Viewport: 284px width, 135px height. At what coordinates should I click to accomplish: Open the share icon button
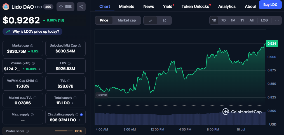coord(81,7)
